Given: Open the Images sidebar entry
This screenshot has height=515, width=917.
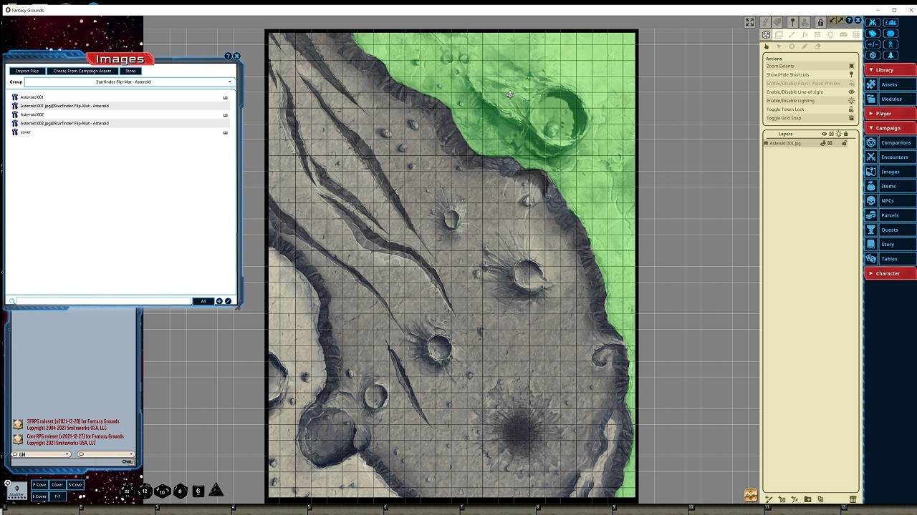Looking at the screenshot, I should 889,171.
